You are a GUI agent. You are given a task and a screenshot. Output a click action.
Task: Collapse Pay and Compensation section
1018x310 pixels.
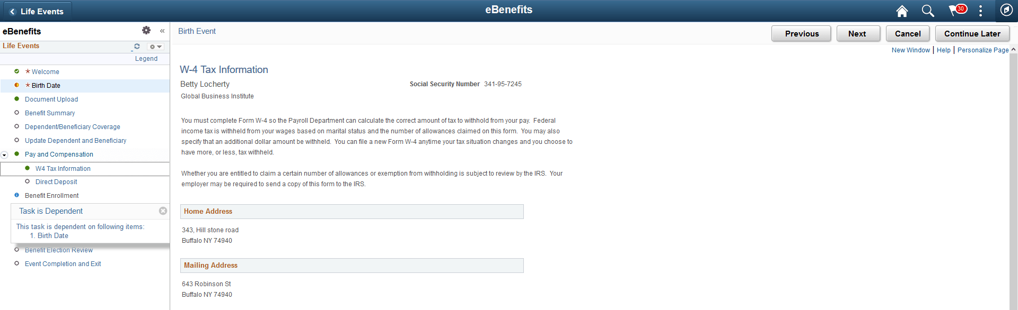click(x=5, y=155)
